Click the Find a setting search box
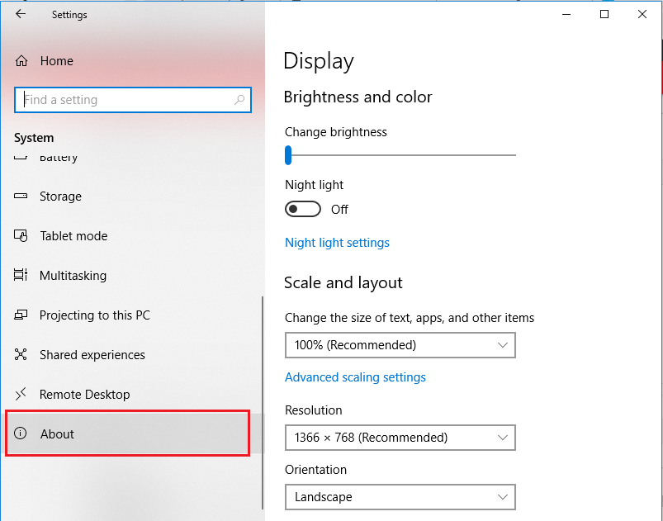 [x=124, y=100]
